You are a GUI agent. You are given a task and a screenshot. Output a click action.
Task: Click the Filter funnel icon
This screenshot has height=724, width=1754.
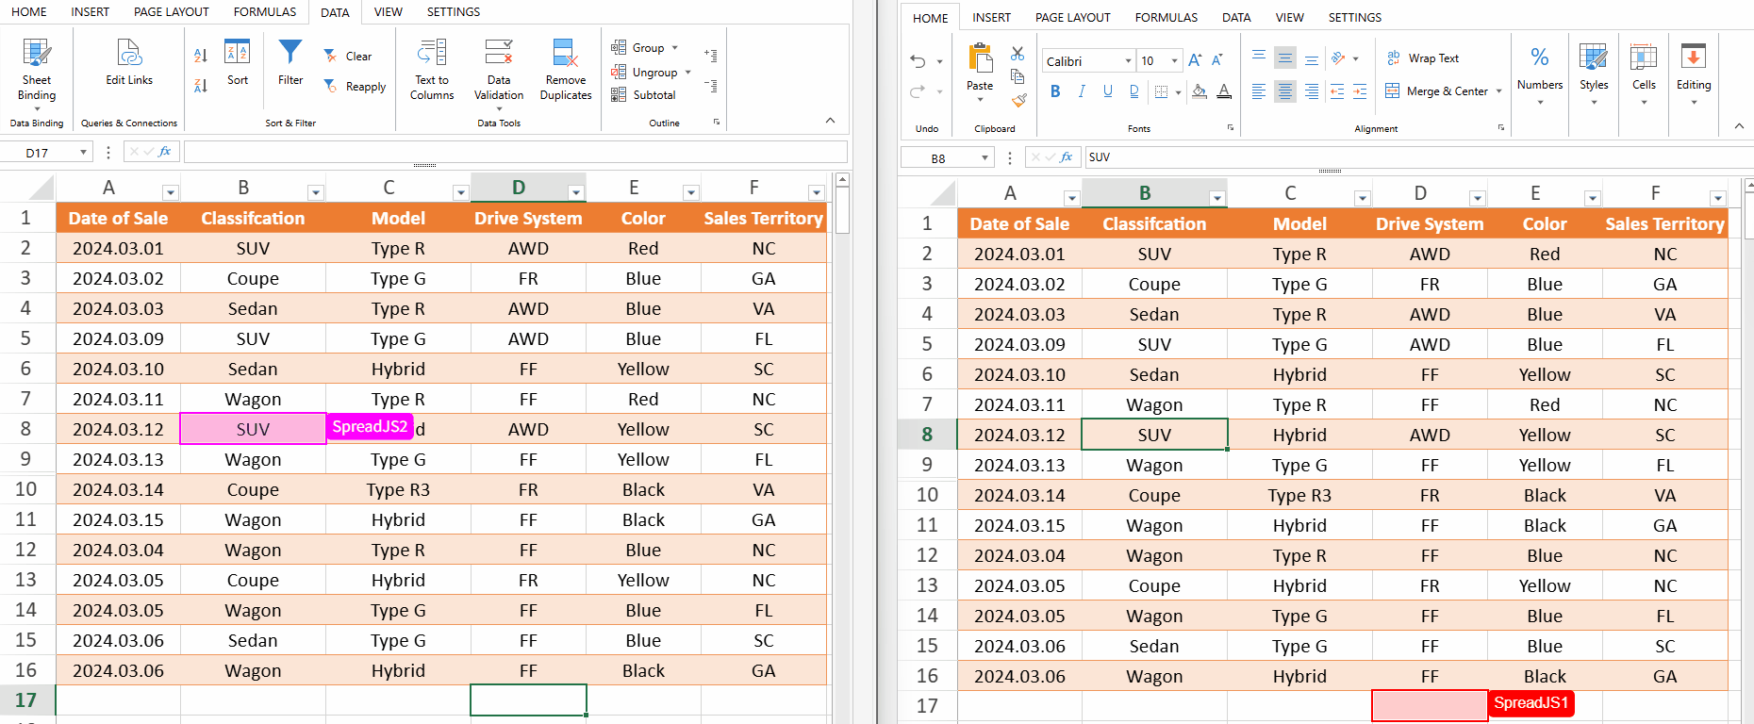(290, 53)
